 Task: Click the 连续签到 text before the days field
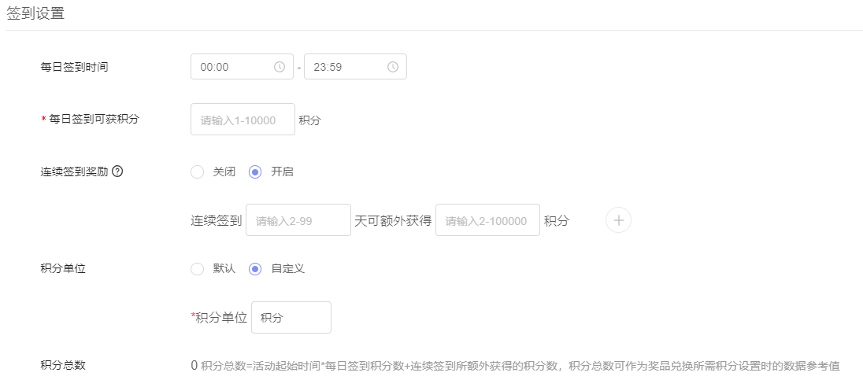(x=217, y=220)
